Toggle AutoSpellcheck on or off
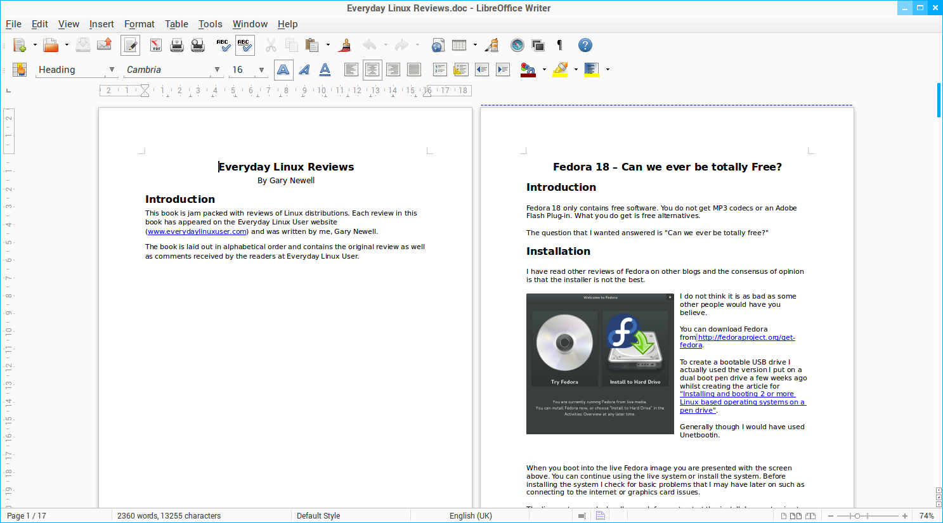943x523 pixels. tap(245, 45)
